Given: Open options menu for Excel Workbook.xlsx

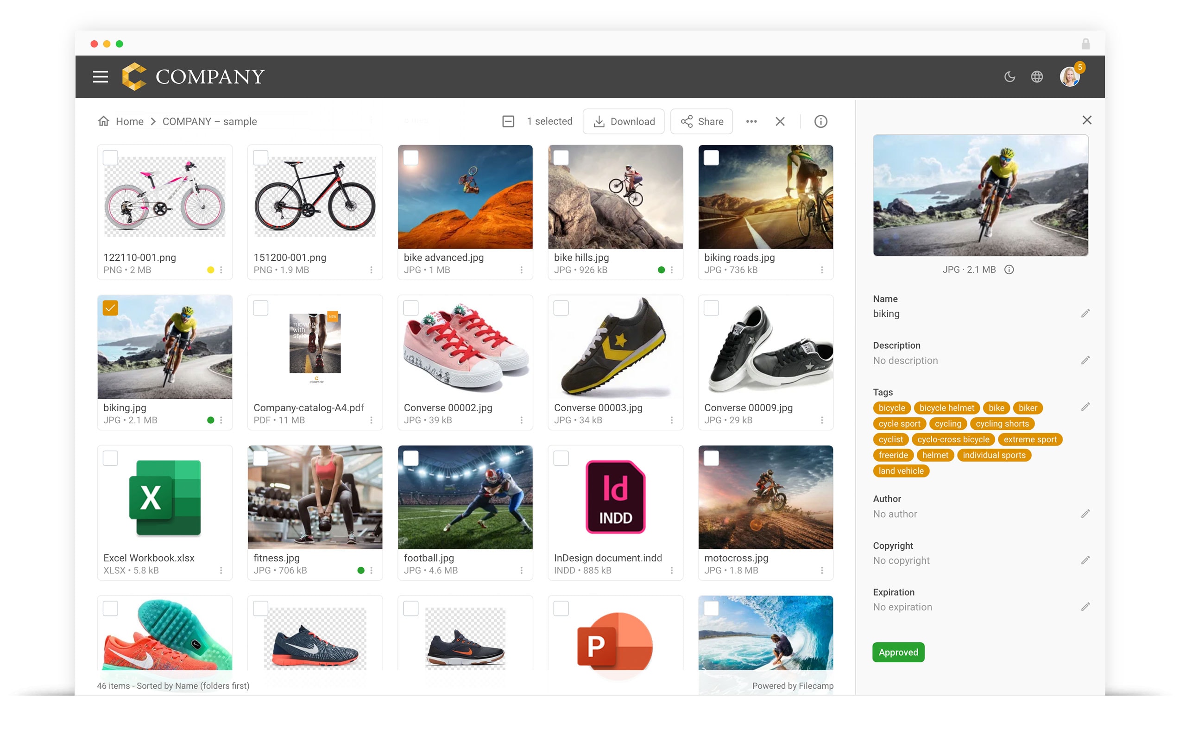Looking at the screenshot, I should click(x=221, y=571).
